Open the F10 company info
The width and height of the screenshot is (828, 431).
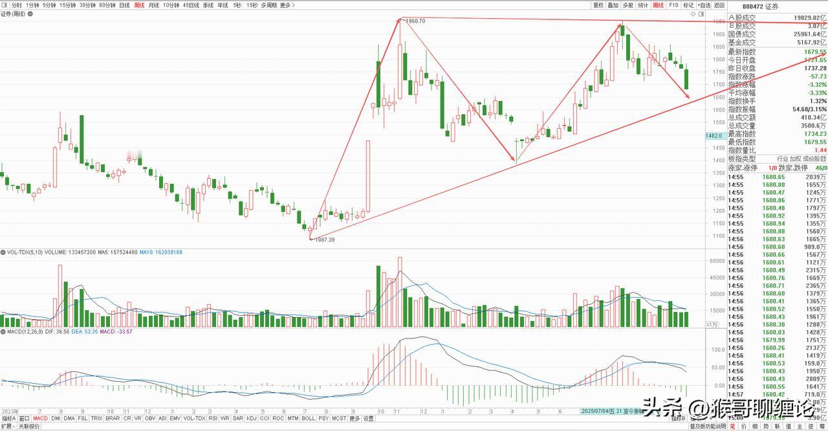pyautogui.click(x=673, y=5)
